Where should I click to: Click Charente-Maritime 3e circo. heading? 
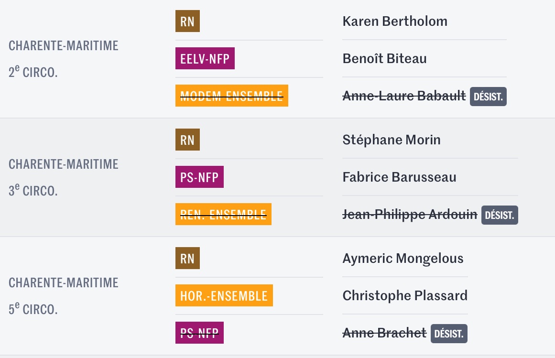(x=64, y=177)
